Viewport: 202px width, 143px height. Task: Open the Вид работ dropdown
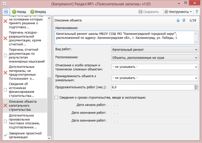pos(155,50)
